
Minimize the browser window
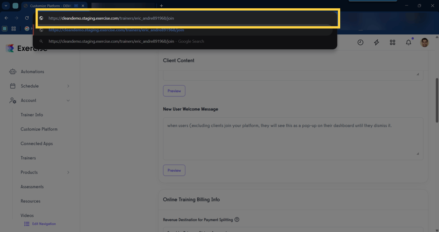[x=407, y=6]
